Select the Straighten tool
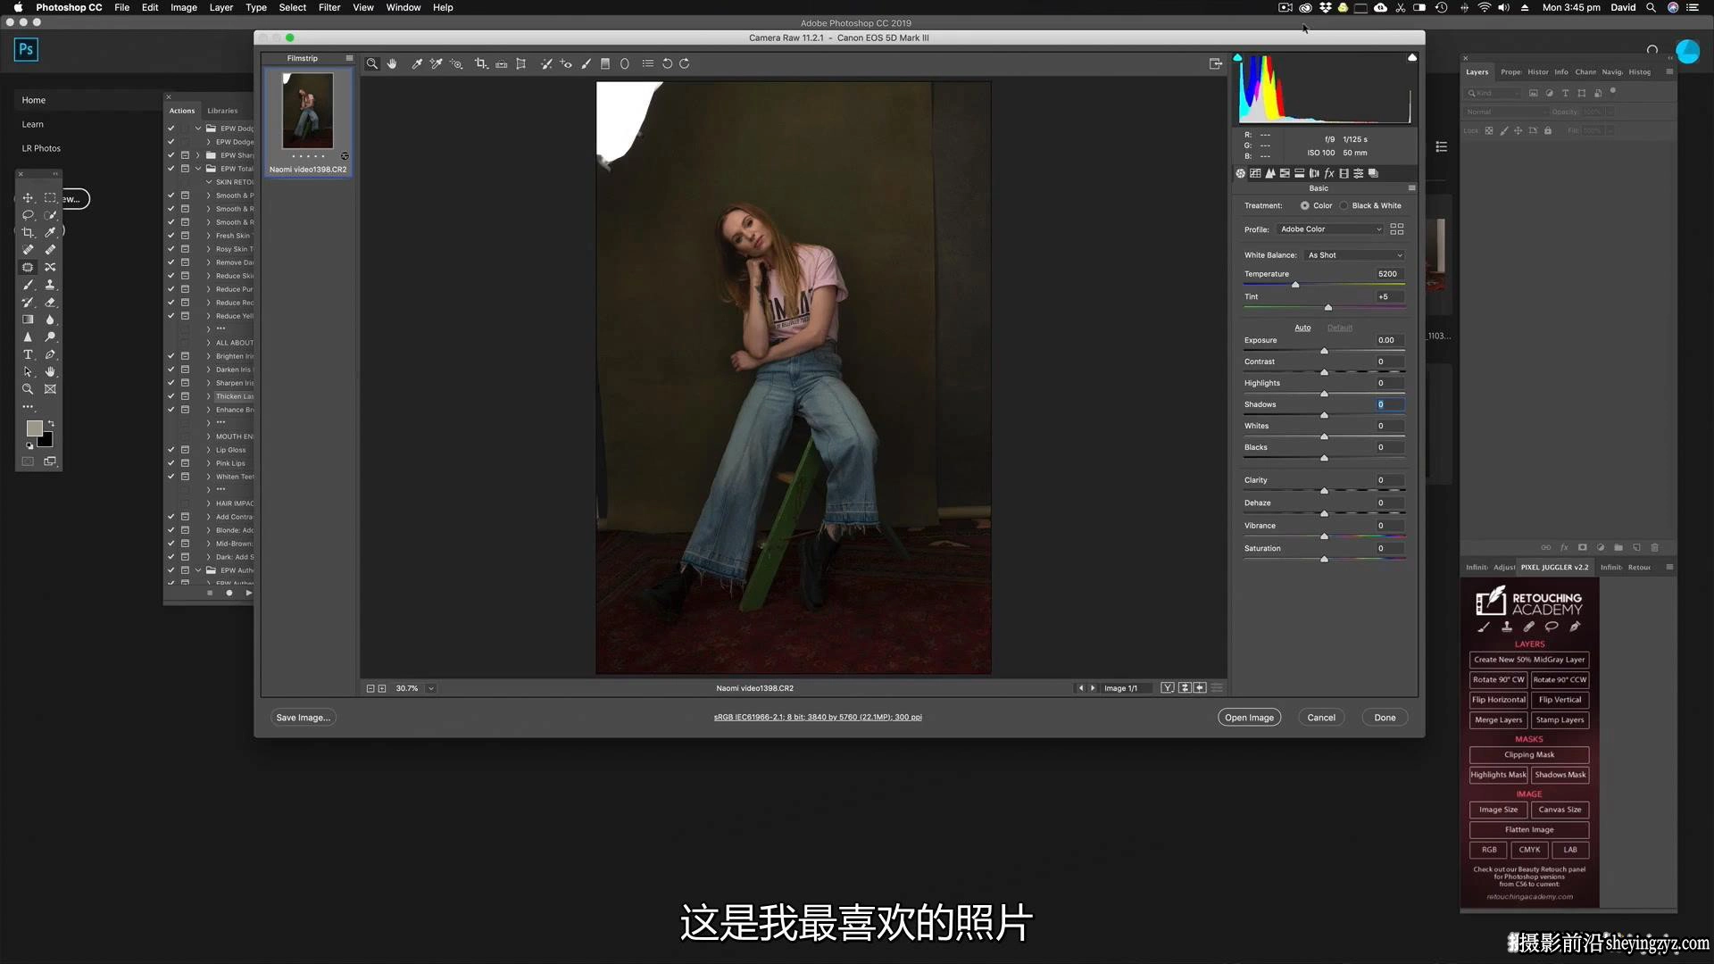1714x964 pixels. click(x=502, y=63)
